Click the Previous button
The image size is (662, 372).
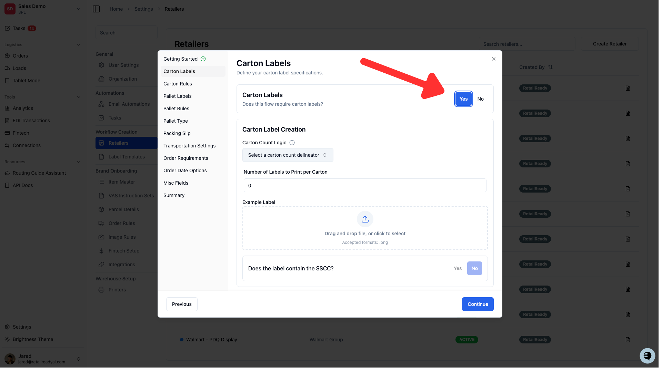click(x=182, y=304)
